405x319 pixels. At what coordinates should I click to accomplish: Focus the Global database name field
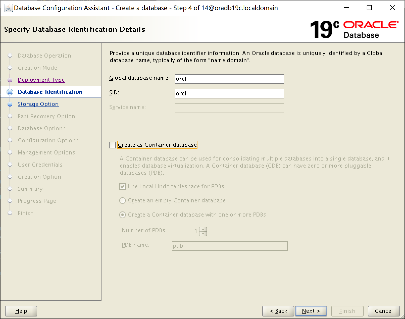coord(230,79)
